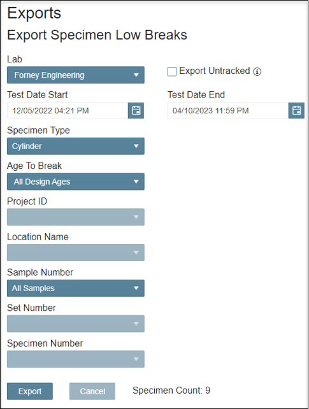The width and height of the screenshot is (309, 409).
Task: Click the Test Date Start text field
Action: point(68,111)
